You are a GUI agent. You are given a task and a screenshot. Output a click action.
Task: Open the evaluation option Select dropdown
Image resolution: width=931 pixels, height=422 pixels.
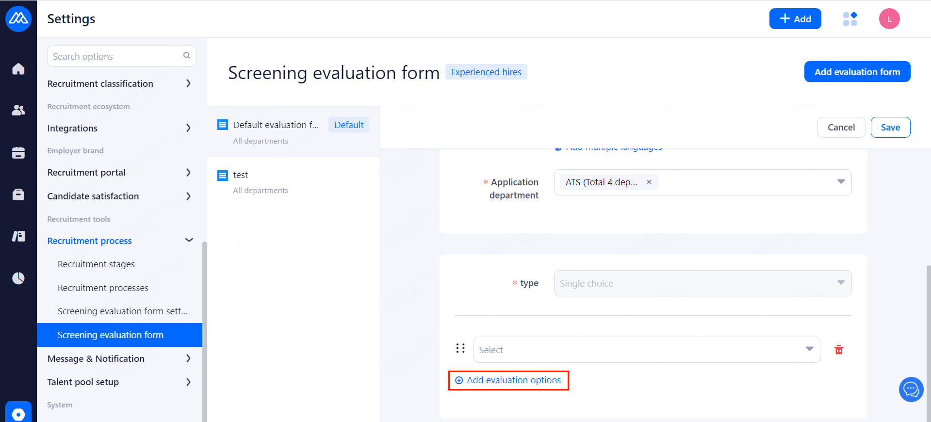pyautogui.click(x=646, y=350)
